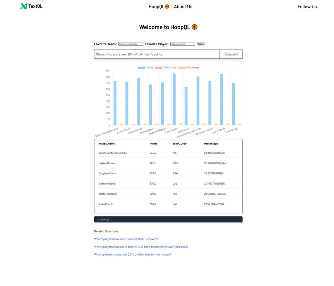Screen dimensions: 334x286
Task: Click the Favorite Team input field
Action: point(131,44)
